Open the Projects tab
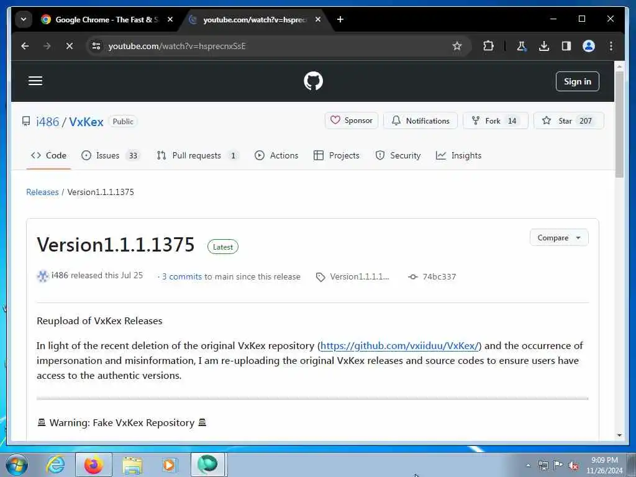The height and width of the screenshot is (477, 636). tap(337, 155)
